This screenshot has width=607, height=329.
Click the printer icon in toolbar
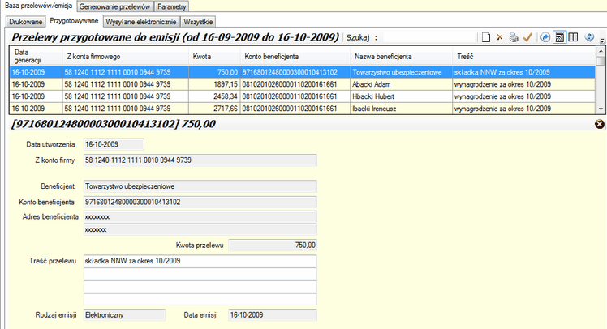tap(513, 37)
